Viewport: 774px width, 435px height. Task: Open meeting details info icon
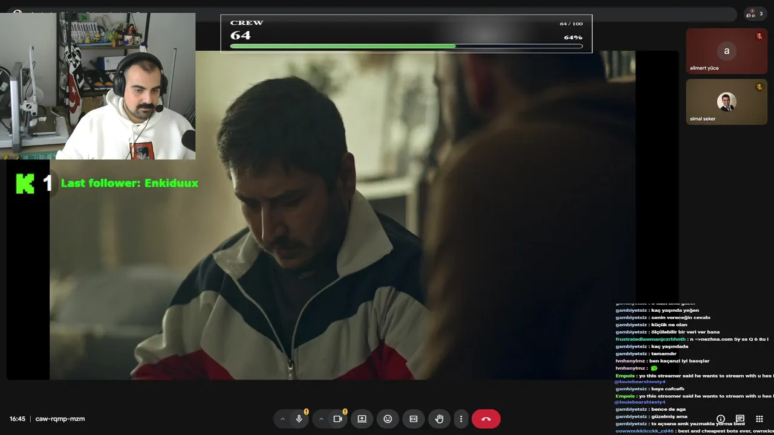[x=721, y=419]
